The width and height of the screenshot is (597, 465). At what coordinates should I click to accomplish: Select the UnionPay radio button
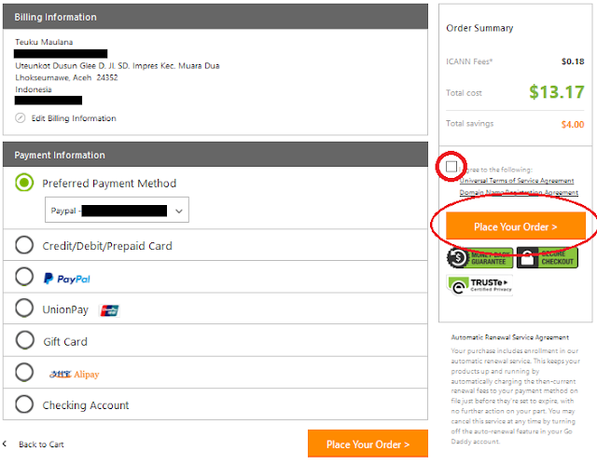pyautogui.click(x=25, y=309)
